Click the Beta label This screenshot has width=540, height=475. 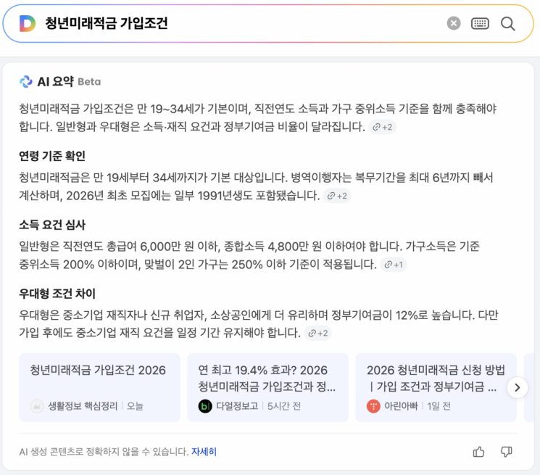[x=89, y=82]
